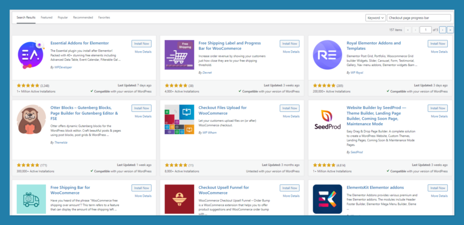Viewport: 464px width, 225px height.
Task: Install Essential Addons for Elementor
Action: 141,44
